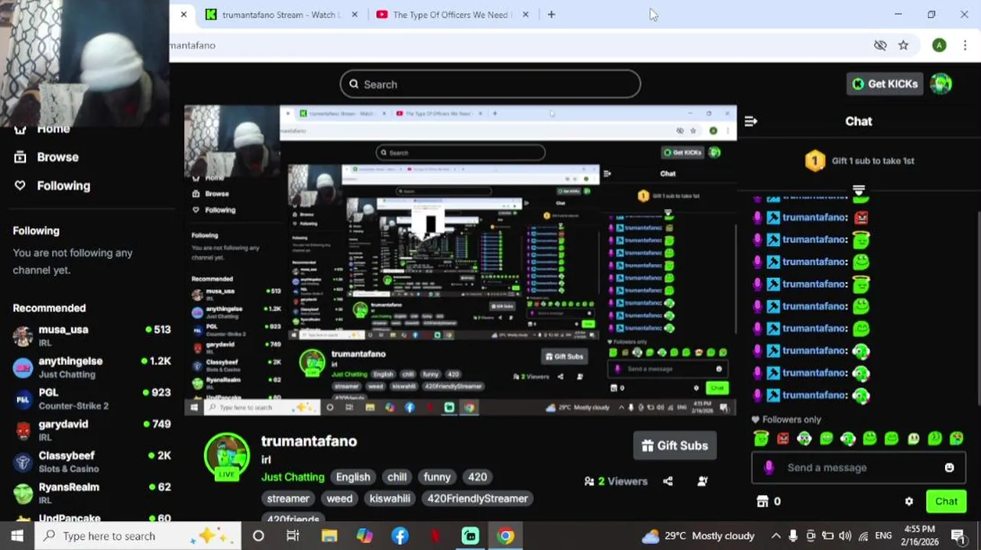Open the anythingelse recommended channel

(x=92, y=367)
